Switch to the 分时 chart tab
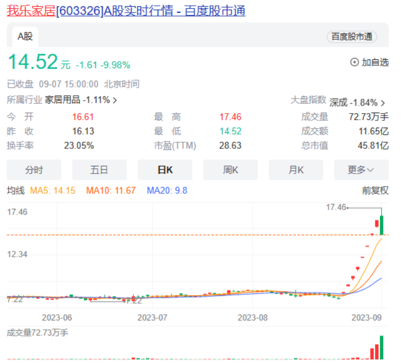Screen dimensions: 401x364 click(34, 170)
